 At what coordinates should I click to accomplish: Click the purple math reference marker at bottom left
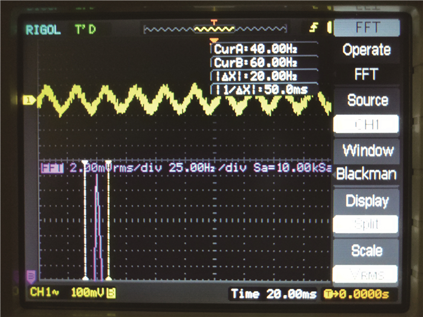coord(31,276)
